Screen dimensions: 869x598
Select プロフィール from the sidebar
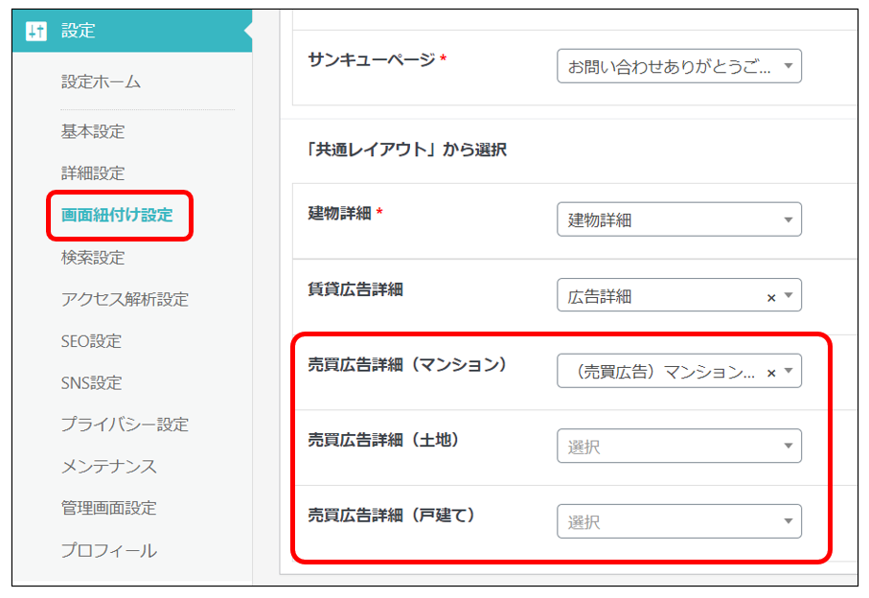[108, 551]
